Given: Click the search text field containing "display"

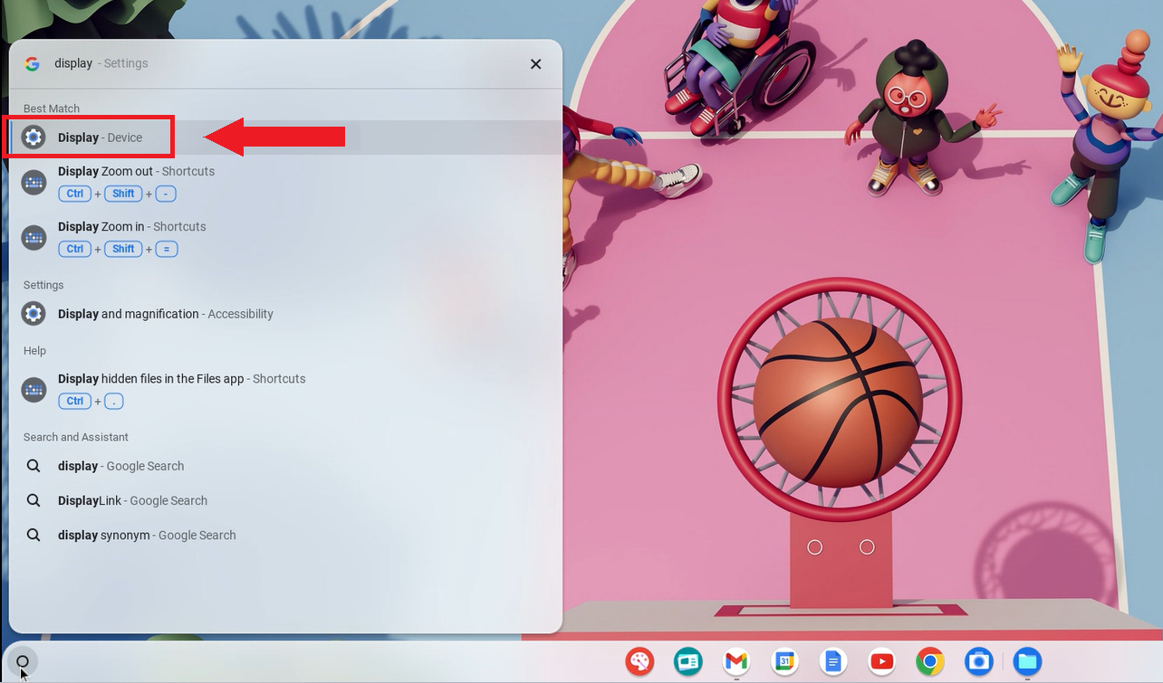Looking at the screenshot, I should (272, 63).
